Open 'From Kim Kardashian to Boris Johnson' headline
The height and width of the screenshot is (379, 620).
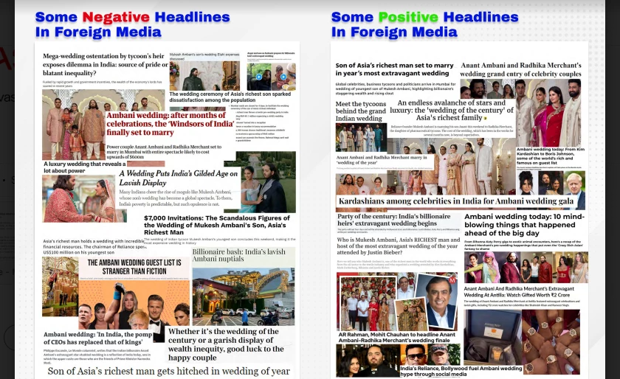[x=550, y=156]
